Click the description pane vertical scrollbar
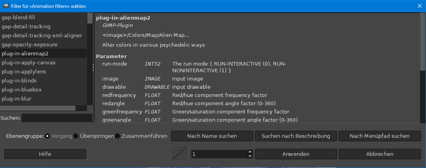 (x=422, y=41)
